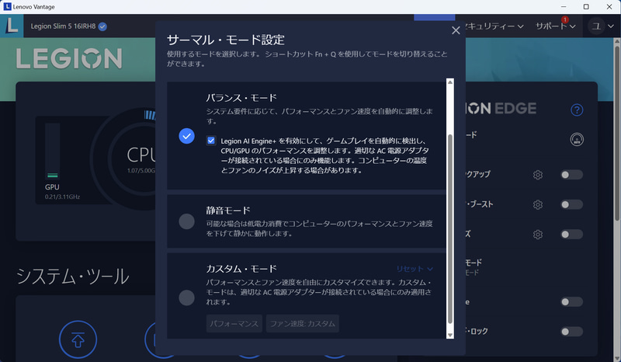
Task: Expand the リセット dropdown in custom mode
Action: click(x=415, y=269)
